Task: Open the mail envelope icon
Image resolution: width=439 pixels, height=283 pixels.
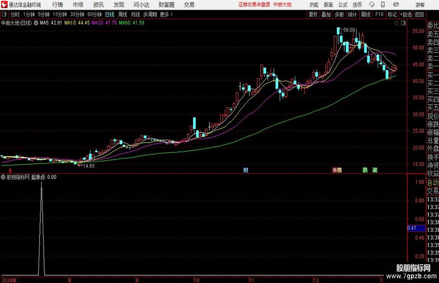Action: [396, 5]
